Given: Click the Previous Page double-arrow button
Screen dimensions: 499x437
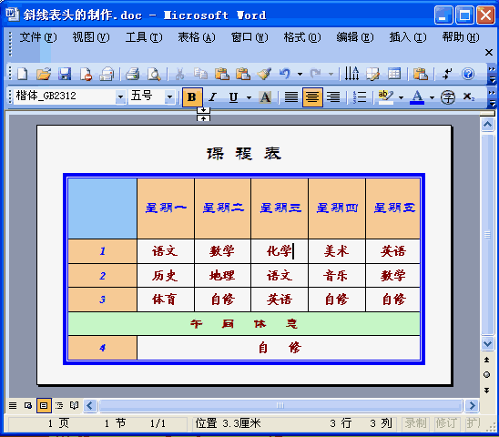Looking at the screenshot, I should click(x=486, y=360).
